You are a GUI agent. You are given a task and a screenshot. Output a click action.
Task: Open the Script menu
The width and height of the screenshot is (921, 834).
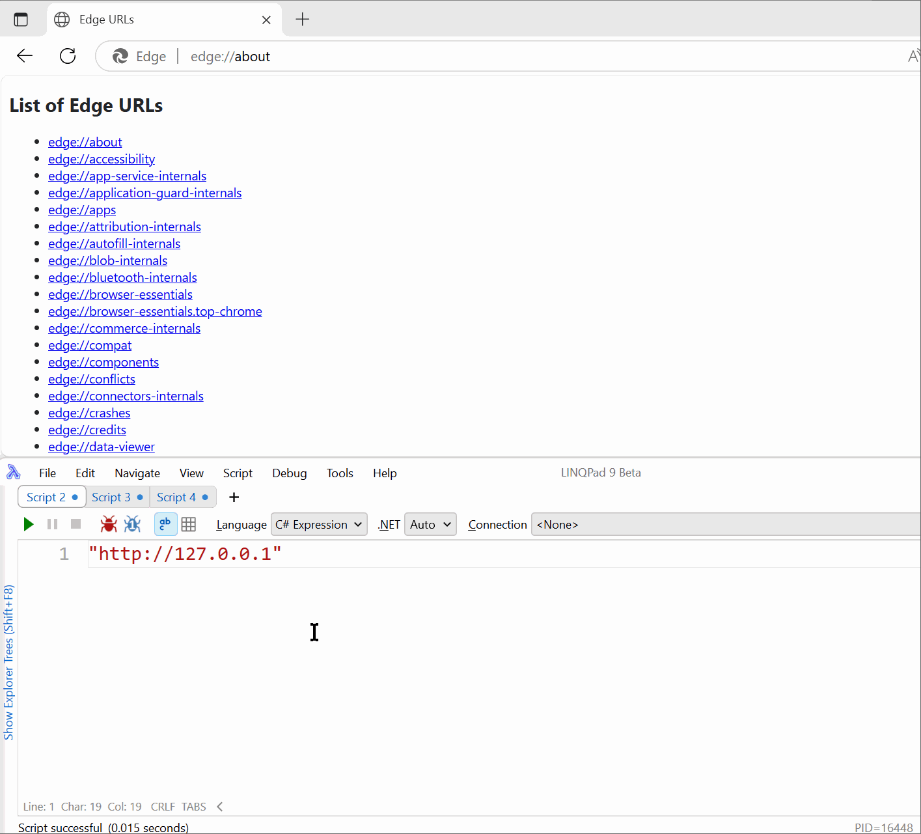[x=238, y=473]
